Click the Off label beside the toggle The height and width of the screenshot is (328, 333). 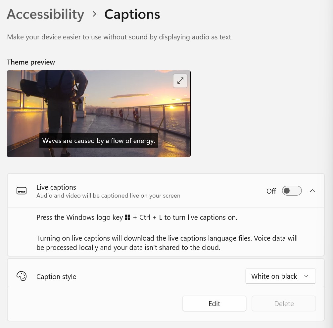pos(271,191)
